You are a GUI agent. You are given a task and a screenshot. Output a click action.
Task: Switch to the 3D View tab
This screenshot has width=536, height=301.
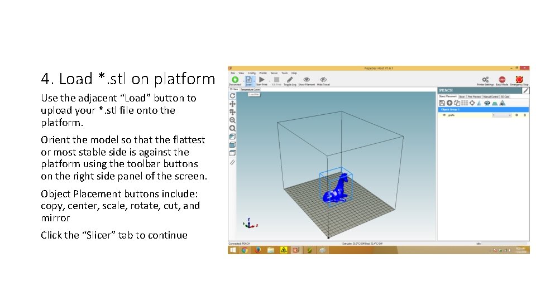233,89
